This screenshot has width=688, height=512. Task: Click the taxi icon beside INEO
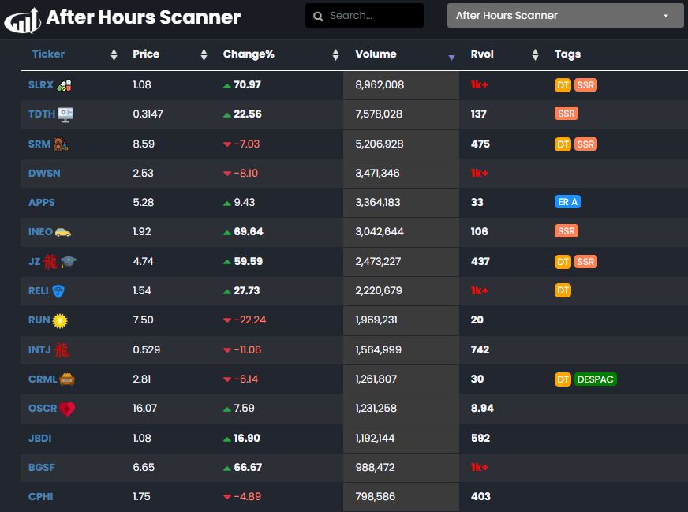pos(63,232)
